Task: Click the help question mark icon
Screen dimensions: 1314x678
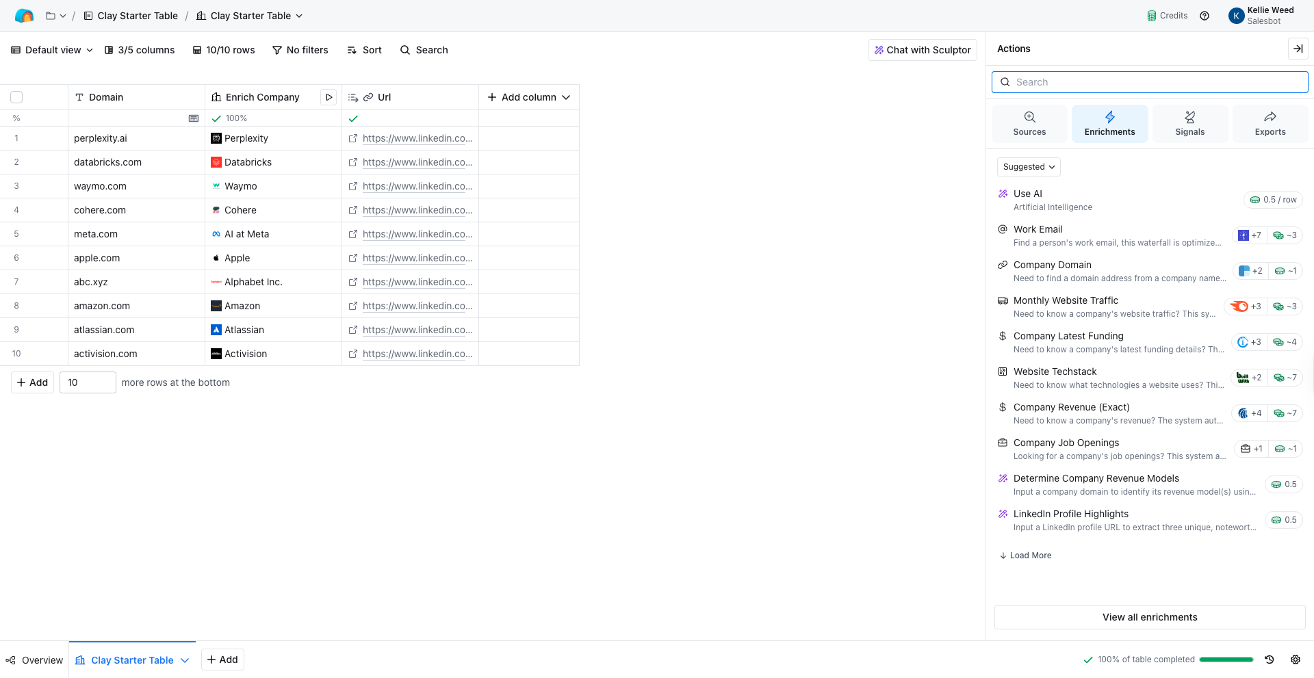Action: 1204,16
